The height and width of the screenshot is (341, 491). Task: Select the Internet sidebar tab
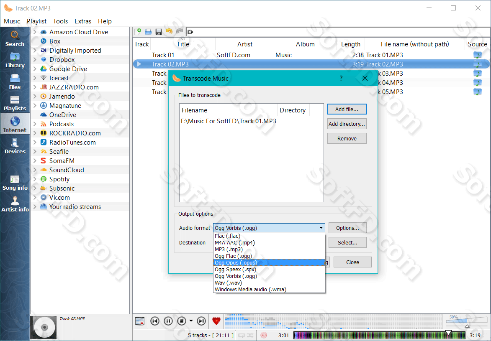pos(15,125)
